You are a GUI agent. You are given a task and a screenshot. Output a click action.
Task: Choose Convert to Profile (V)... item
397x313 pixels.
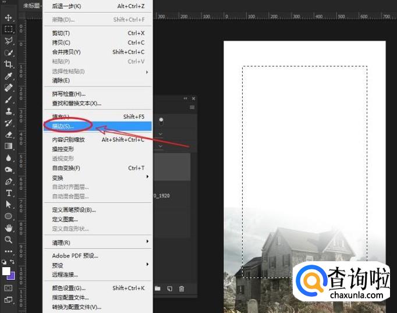click(x=98, y=307)
